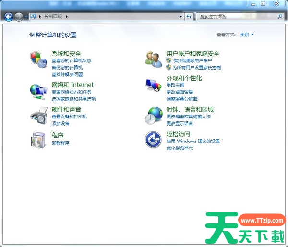Click the shield icon beside 为所有用户设置家长控制

(168, 67)
